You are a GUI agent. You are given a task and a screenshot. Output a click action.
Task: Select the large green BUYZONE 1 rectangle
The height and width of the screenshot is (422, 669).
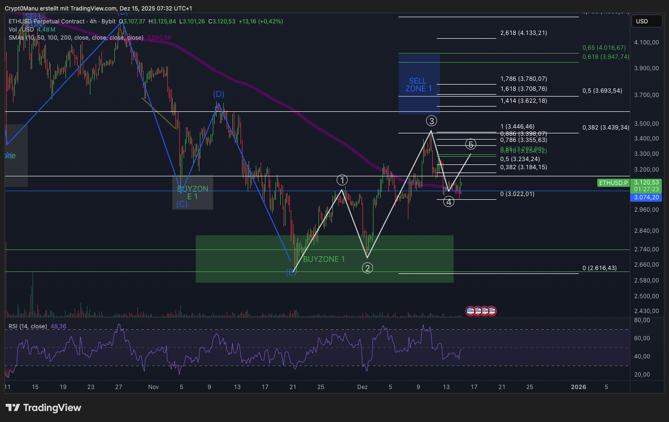(324, 259)
